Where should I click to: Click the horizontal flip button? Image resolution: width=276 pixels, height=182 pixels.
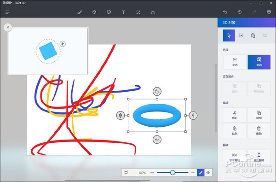[x=235, y=157]
